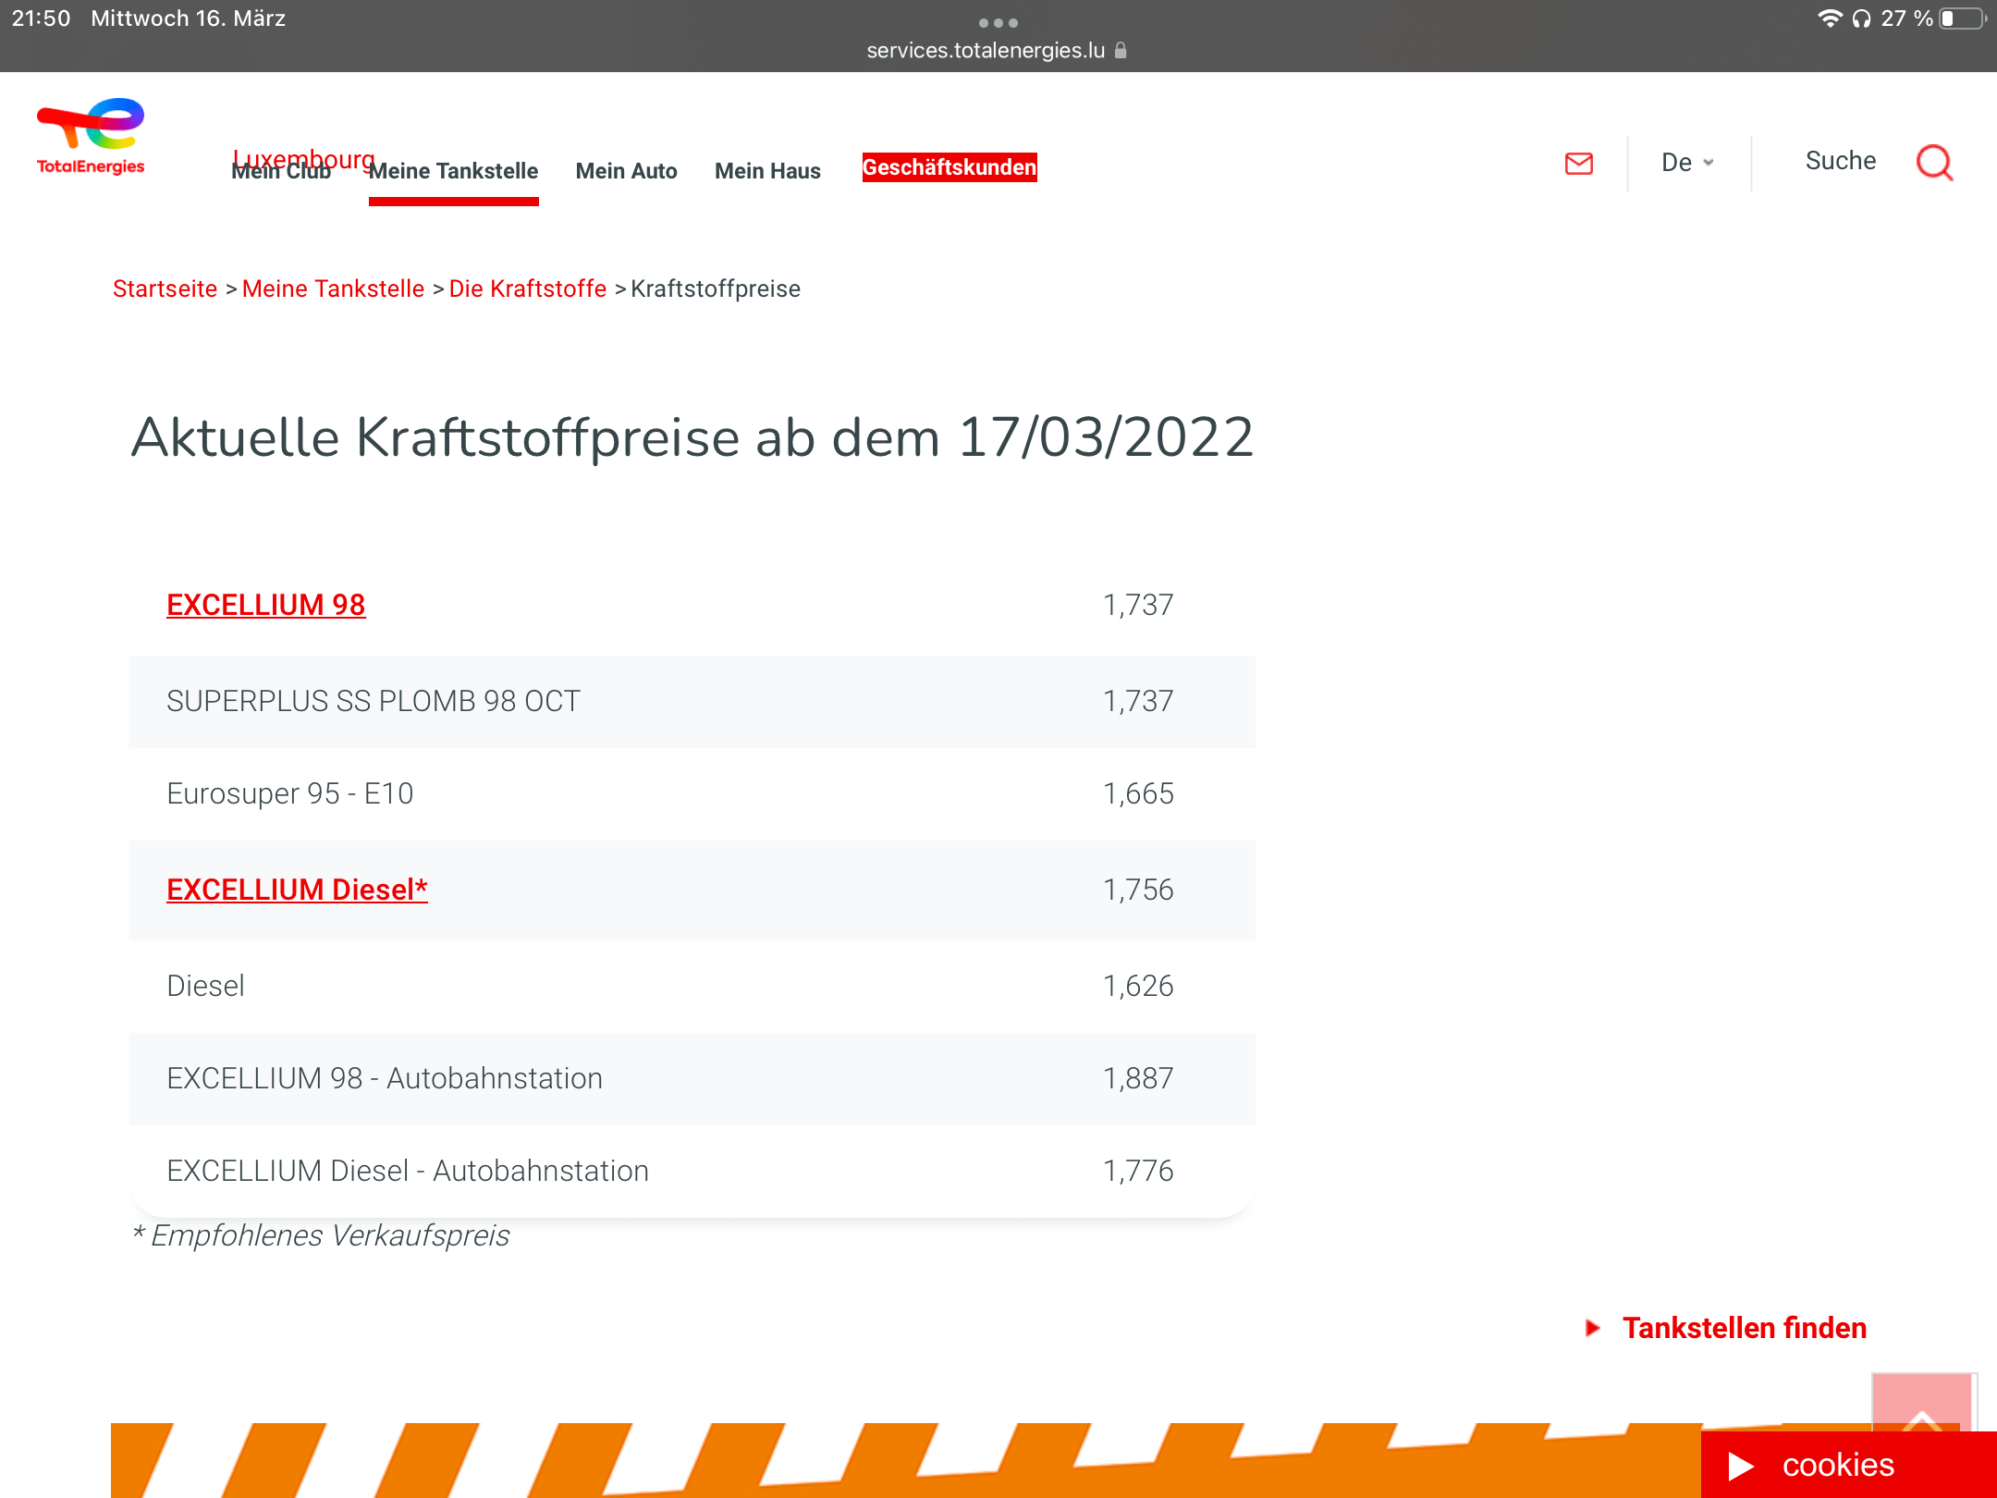Open the Meine Tankstelle menu
Screen dimensions: 1997x1498
point(453,171)
